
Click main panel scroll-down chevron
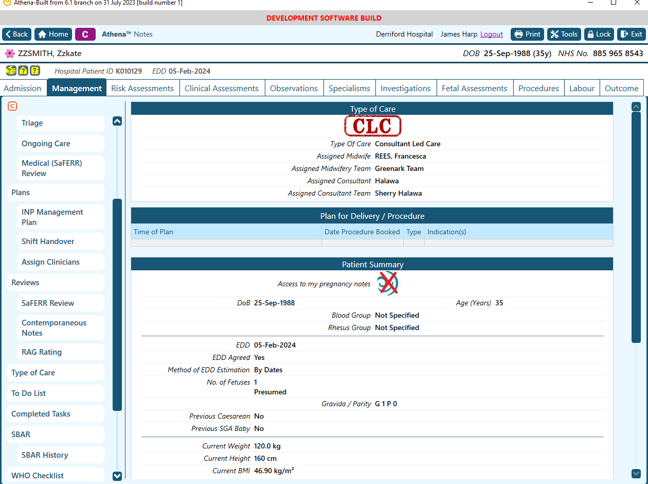pyautogui.click(x=636, y=473)
